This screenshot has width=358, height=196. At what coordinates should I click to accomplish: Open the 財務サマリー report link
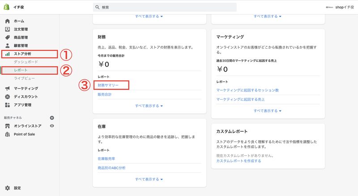pyautogui.click(x=108, y=85)
